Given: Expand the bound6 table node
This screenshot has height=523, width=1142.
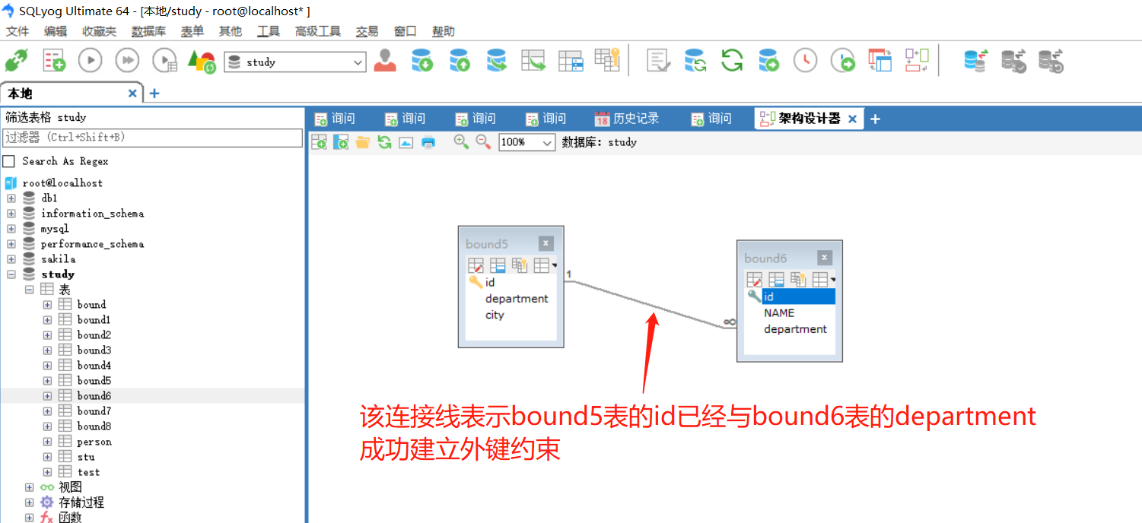Looking at the screenshot, I should click(47, 395).
